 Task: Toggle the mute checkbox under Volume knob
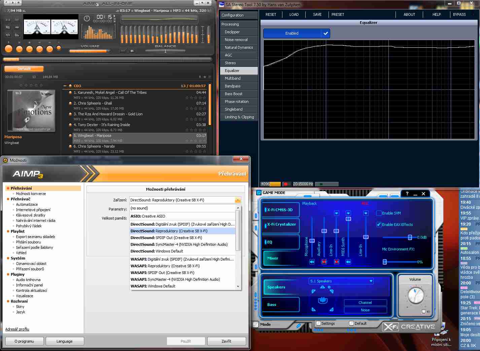point(424,312)
